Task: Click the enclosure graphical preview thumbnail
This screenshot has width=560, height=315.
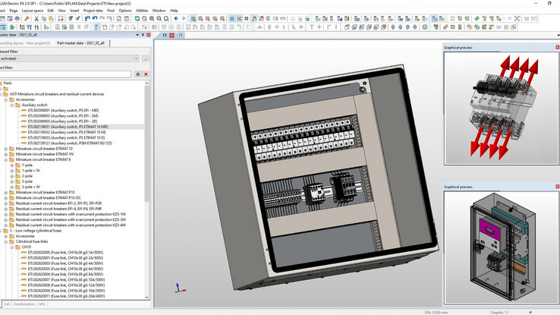Action: tap(502, 247)
